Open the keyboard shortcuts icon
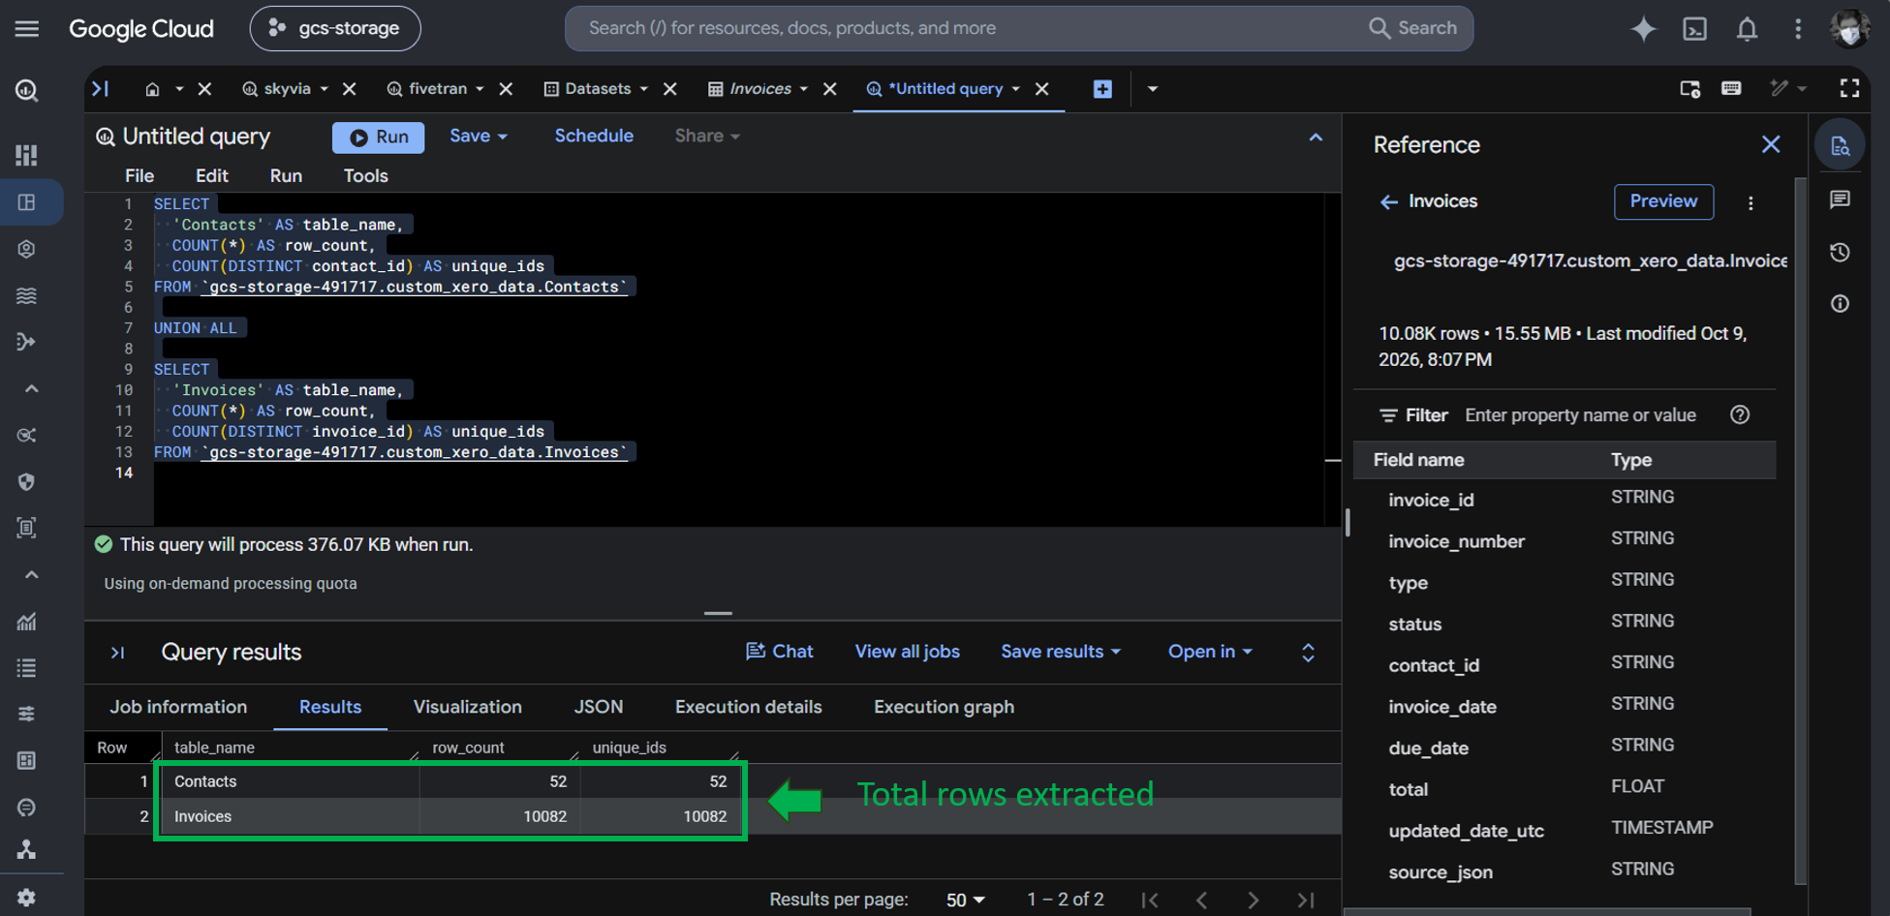The image size is (1890, 916). 1731,89
